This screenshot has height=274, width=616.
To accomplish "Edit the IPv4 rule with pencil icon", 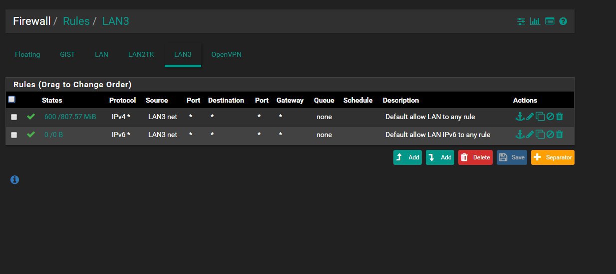I will 530,117.
